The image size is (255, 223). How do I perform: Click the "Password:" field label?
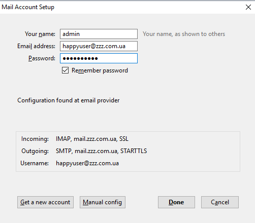42,58
